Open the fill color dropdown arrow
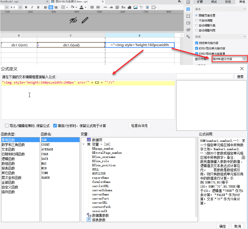Viewport: 248px width, 229px height. 76,7
